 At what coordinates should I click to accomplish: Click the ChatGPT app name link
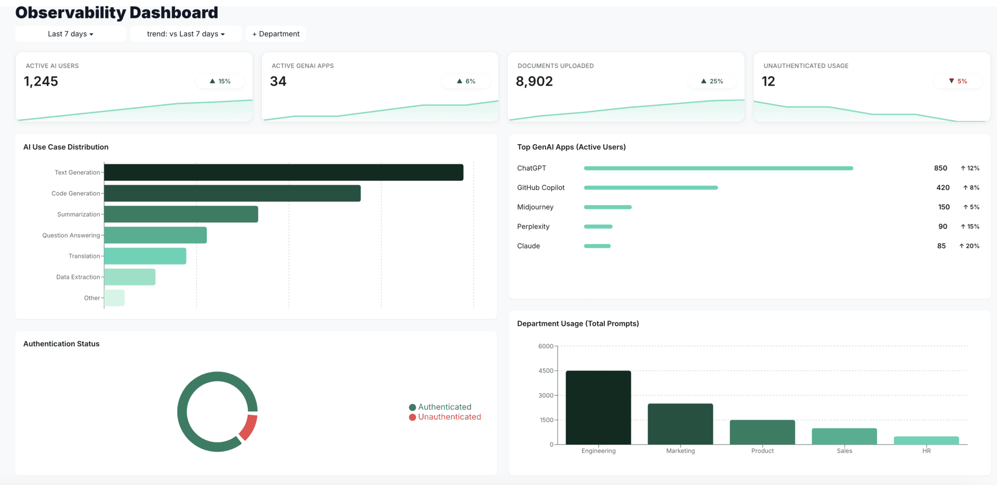pos(531,168)
